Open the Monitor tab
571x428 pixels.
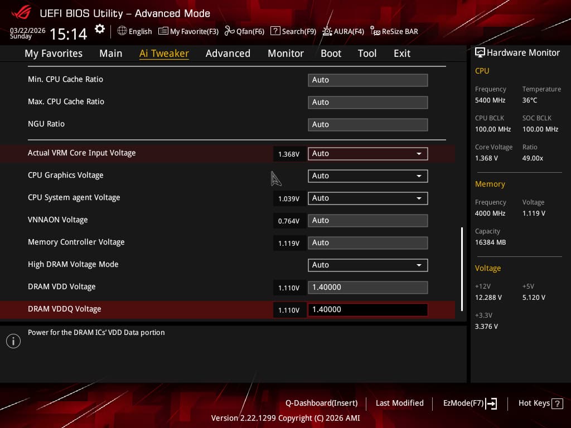[x=285, y=53]
